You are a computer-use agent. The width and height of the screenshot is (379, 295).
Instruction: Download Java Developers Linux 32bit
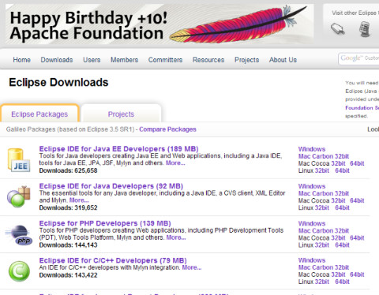coord(322,207)
